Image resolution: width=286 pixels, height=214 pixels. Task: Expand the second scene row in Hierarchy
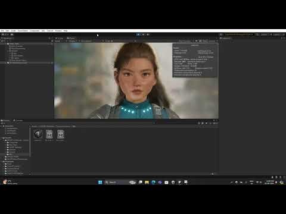(6, 63)
